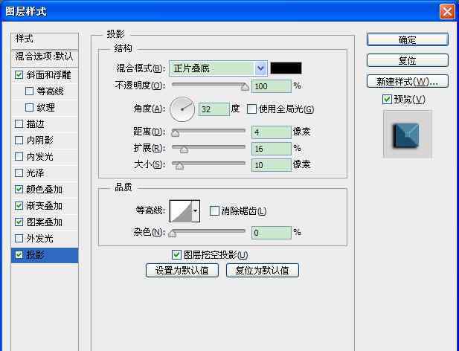Click the angle dial control

coord(182,109)
